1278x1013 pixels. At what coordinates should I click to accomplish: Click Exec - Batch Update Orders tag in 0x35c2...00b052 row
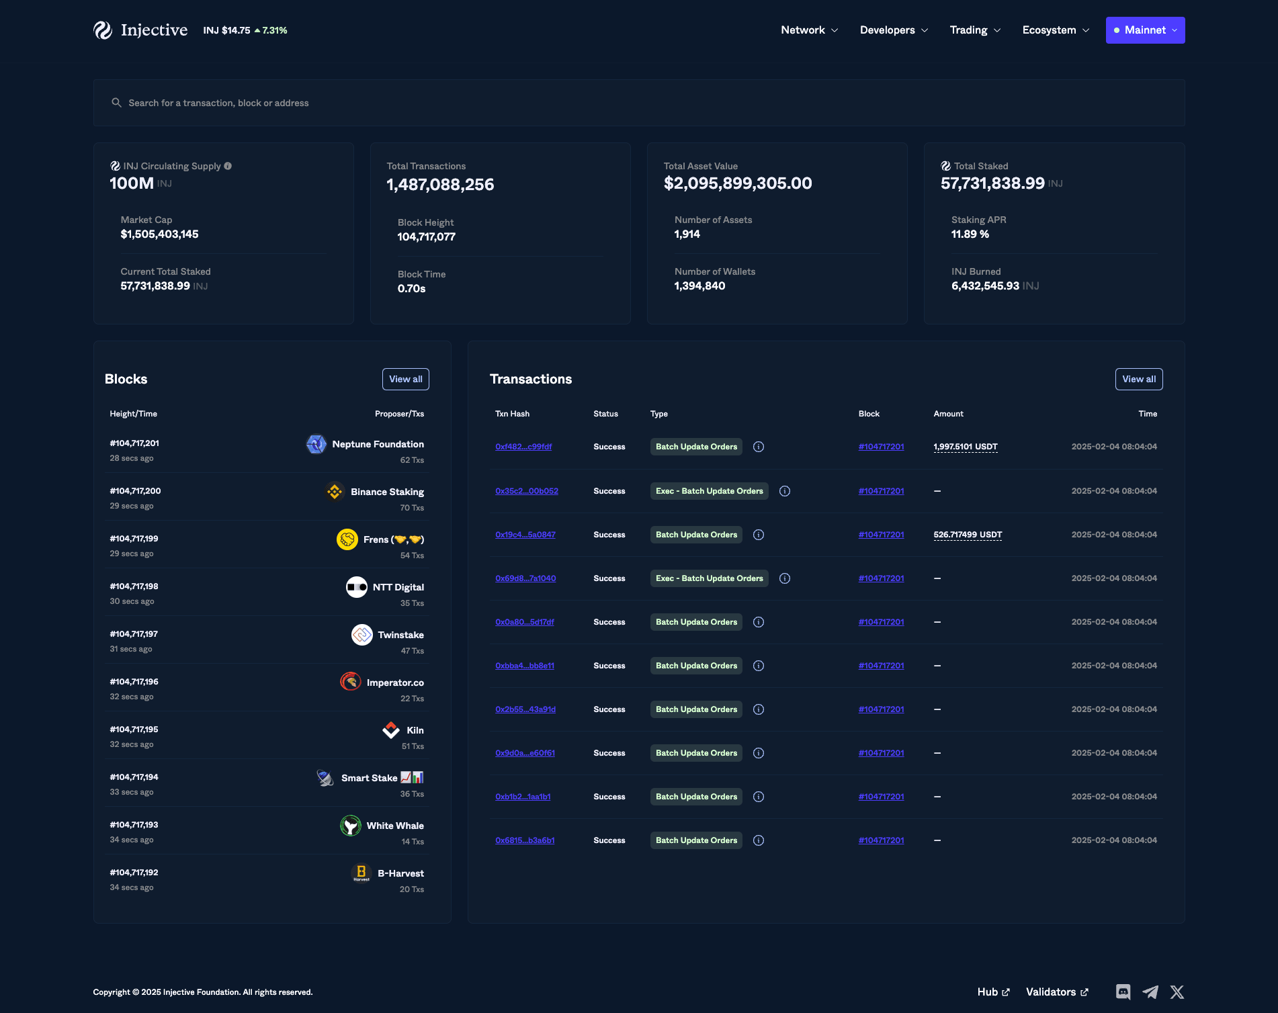[x=710, y=491]
